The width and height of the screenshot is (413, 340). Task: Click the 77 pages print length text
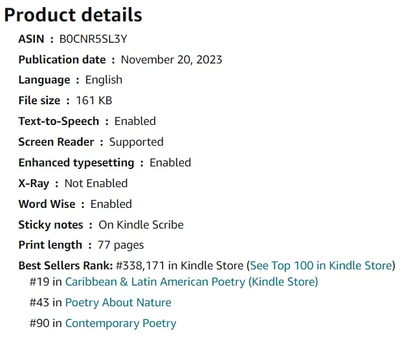[x=120, y=245]
